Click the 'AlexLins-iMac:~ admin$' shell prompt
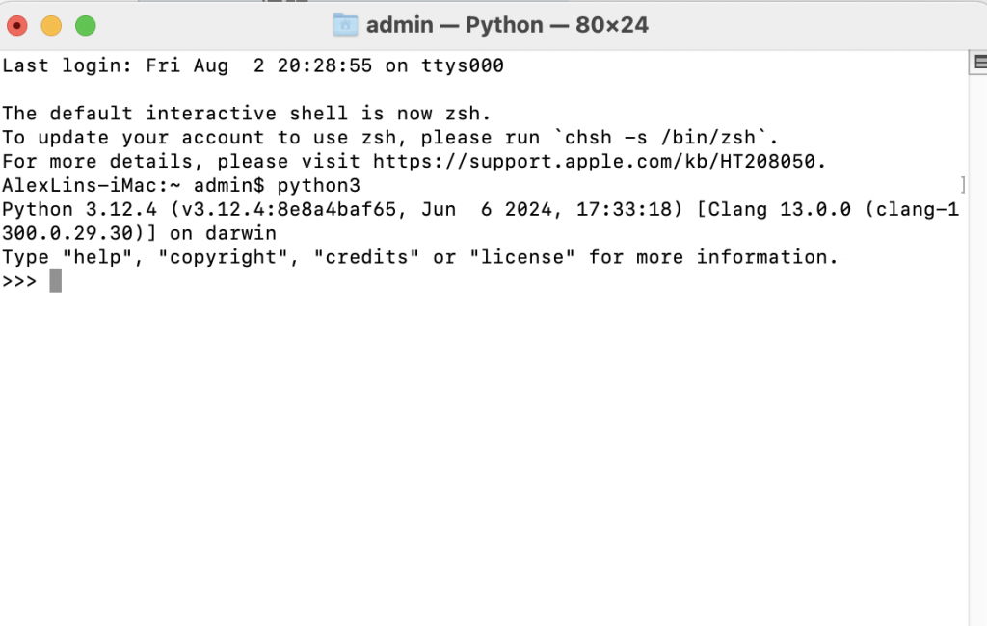Image resolution: width=987 pixels, height=626 pixels. (133, 186)
